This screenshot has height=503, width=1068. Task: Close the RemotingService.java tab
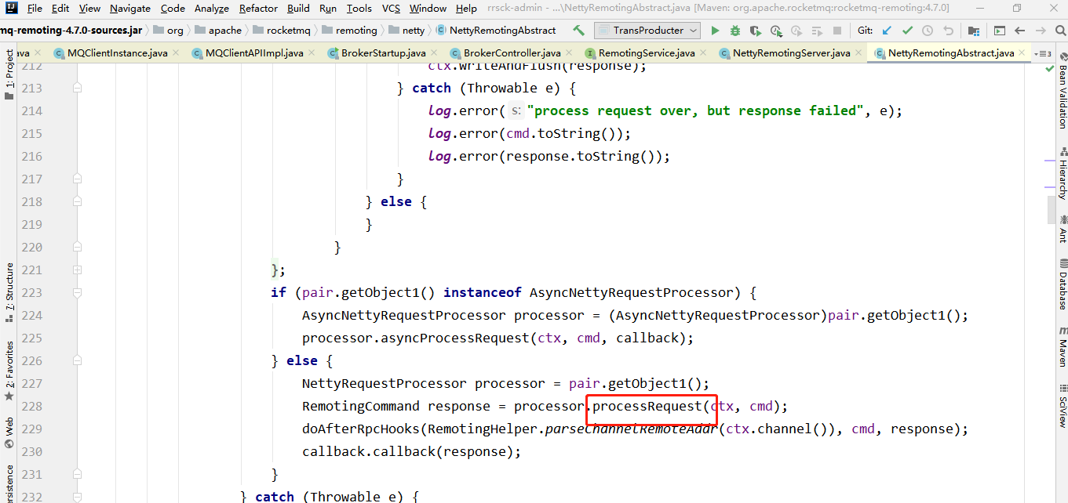coord(704,53)
